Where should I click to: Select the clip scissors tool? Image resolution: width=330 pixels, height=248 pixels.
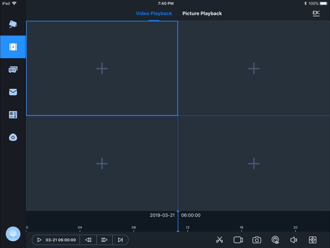click(x=219, y=240)
